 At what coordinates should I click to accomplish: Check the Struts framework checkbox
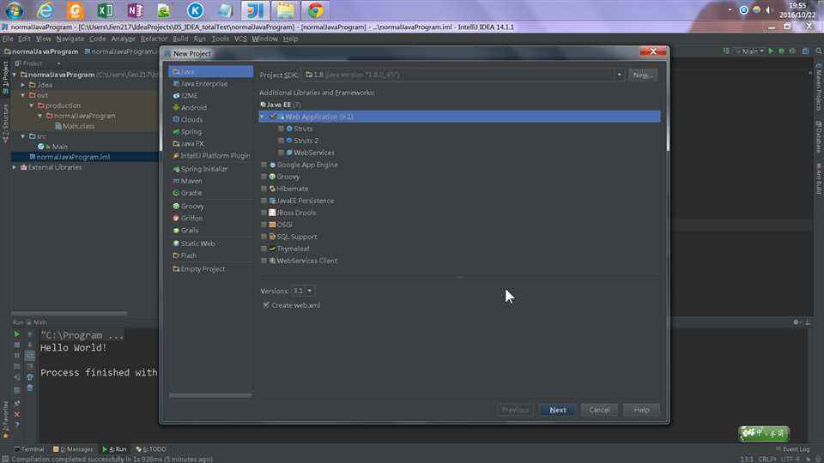(282, 129)
